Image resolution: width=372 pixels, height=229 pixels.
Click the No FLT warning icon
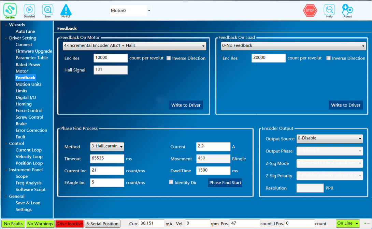pyautogui.click(x=66, y=11)
